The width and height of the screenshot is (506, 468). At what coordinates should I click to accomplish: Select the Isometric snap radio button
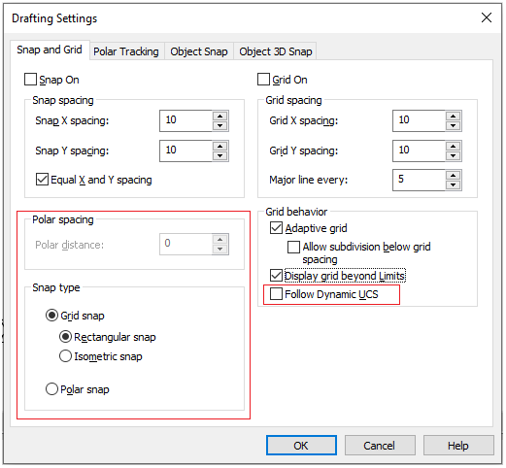click(x=65, y=356)
